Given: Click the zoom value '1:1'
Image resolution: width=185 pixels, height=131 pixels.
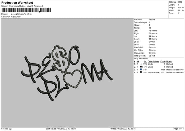Looking at the screenshot, I should click(179, 13).
